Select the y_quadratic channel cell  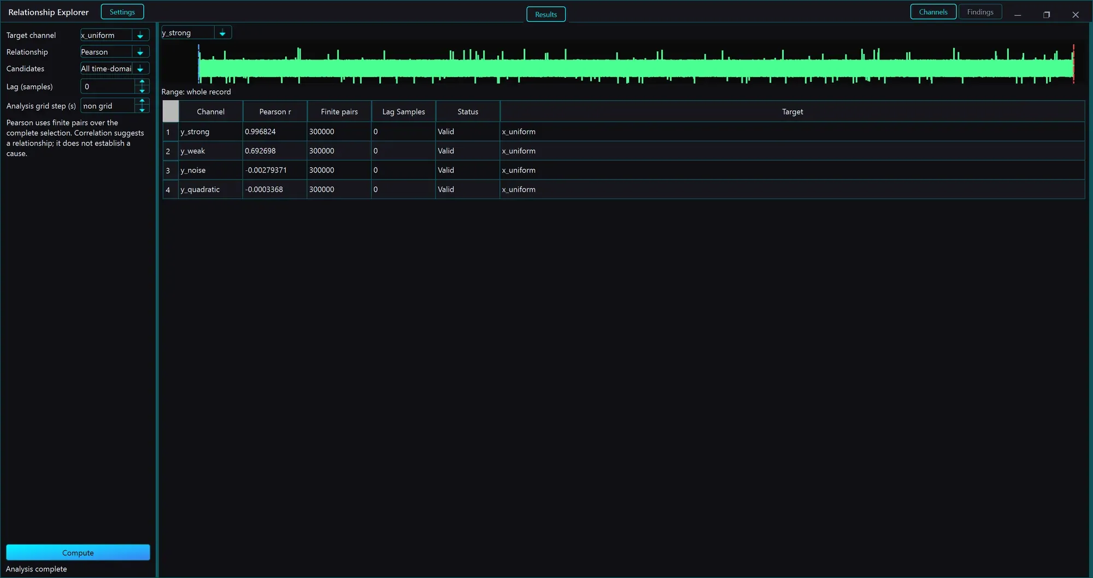(x=210, y=189)
